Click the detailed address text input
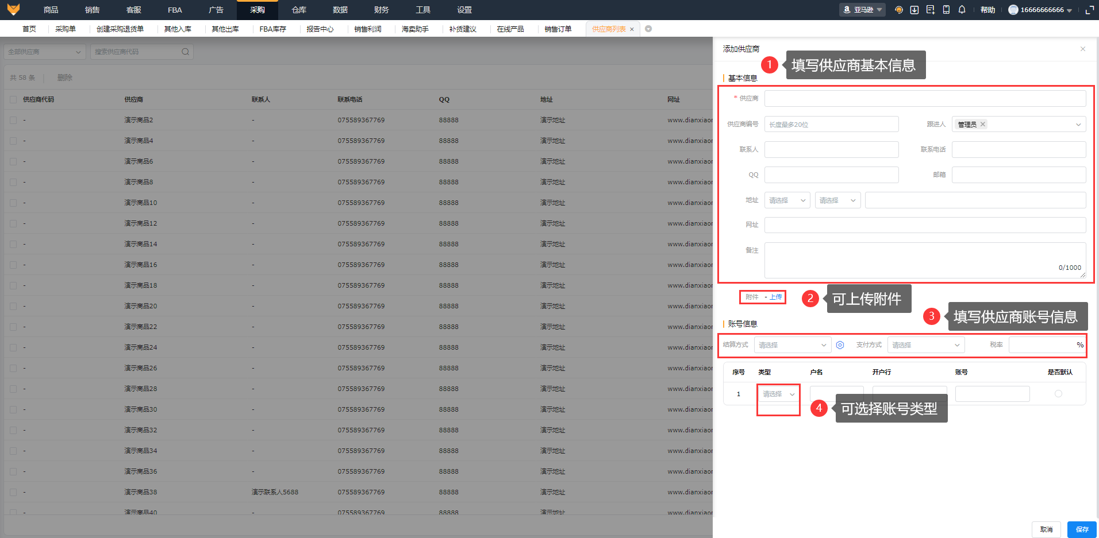The height and width of the screenshot is (538, 1099). 975,200
